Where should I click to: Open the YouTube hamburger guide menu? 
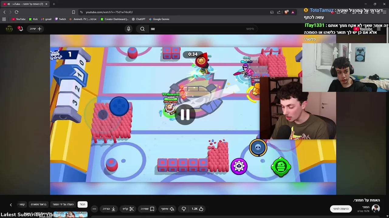(x=379, y=29)
